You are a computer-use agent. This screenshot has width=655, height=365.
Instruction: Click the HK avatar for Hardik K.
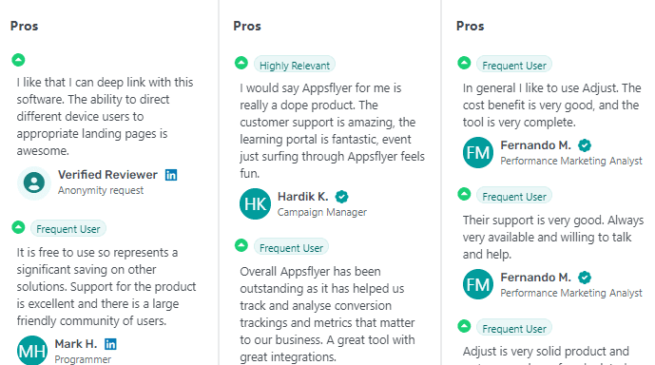255,203
